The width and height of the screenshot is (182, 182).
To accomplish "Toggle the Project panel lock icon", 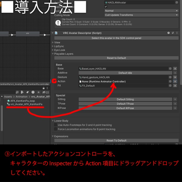I will coord(43,88).
